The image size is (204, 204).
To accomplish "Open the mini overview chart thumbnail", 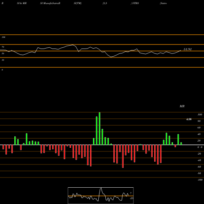I will 101,195.
